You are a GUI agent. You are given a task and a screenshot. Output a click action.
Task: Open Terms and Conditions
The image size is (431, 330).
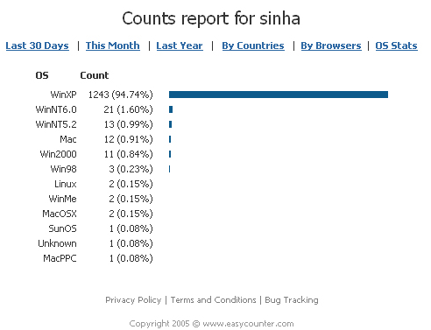click(213, 300)
